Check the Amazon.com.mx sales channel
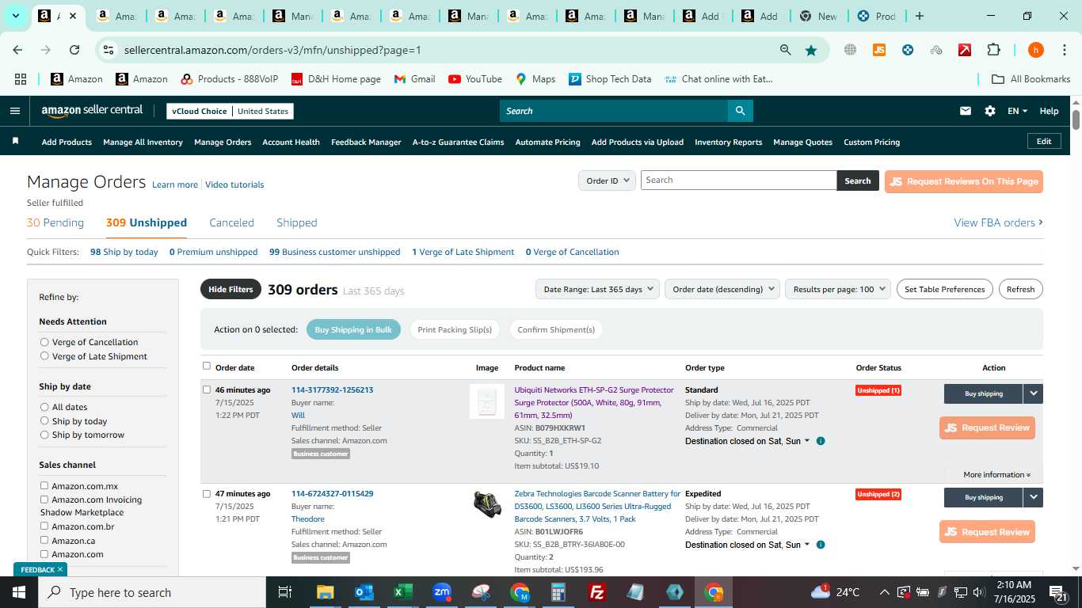The width and height of the screenshot is (1082, 608). 44,485
